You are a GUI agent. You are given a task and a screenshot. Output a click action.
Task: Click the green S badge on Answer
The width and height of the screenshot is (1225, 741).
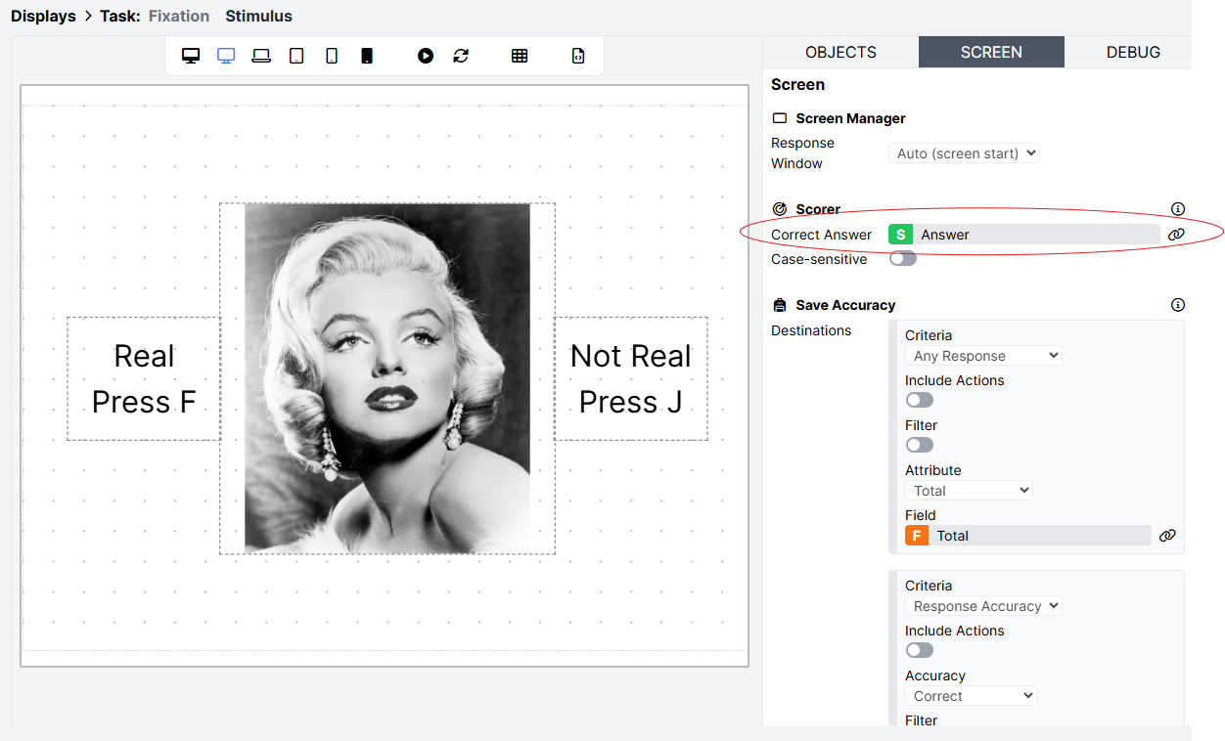point(900,235)
